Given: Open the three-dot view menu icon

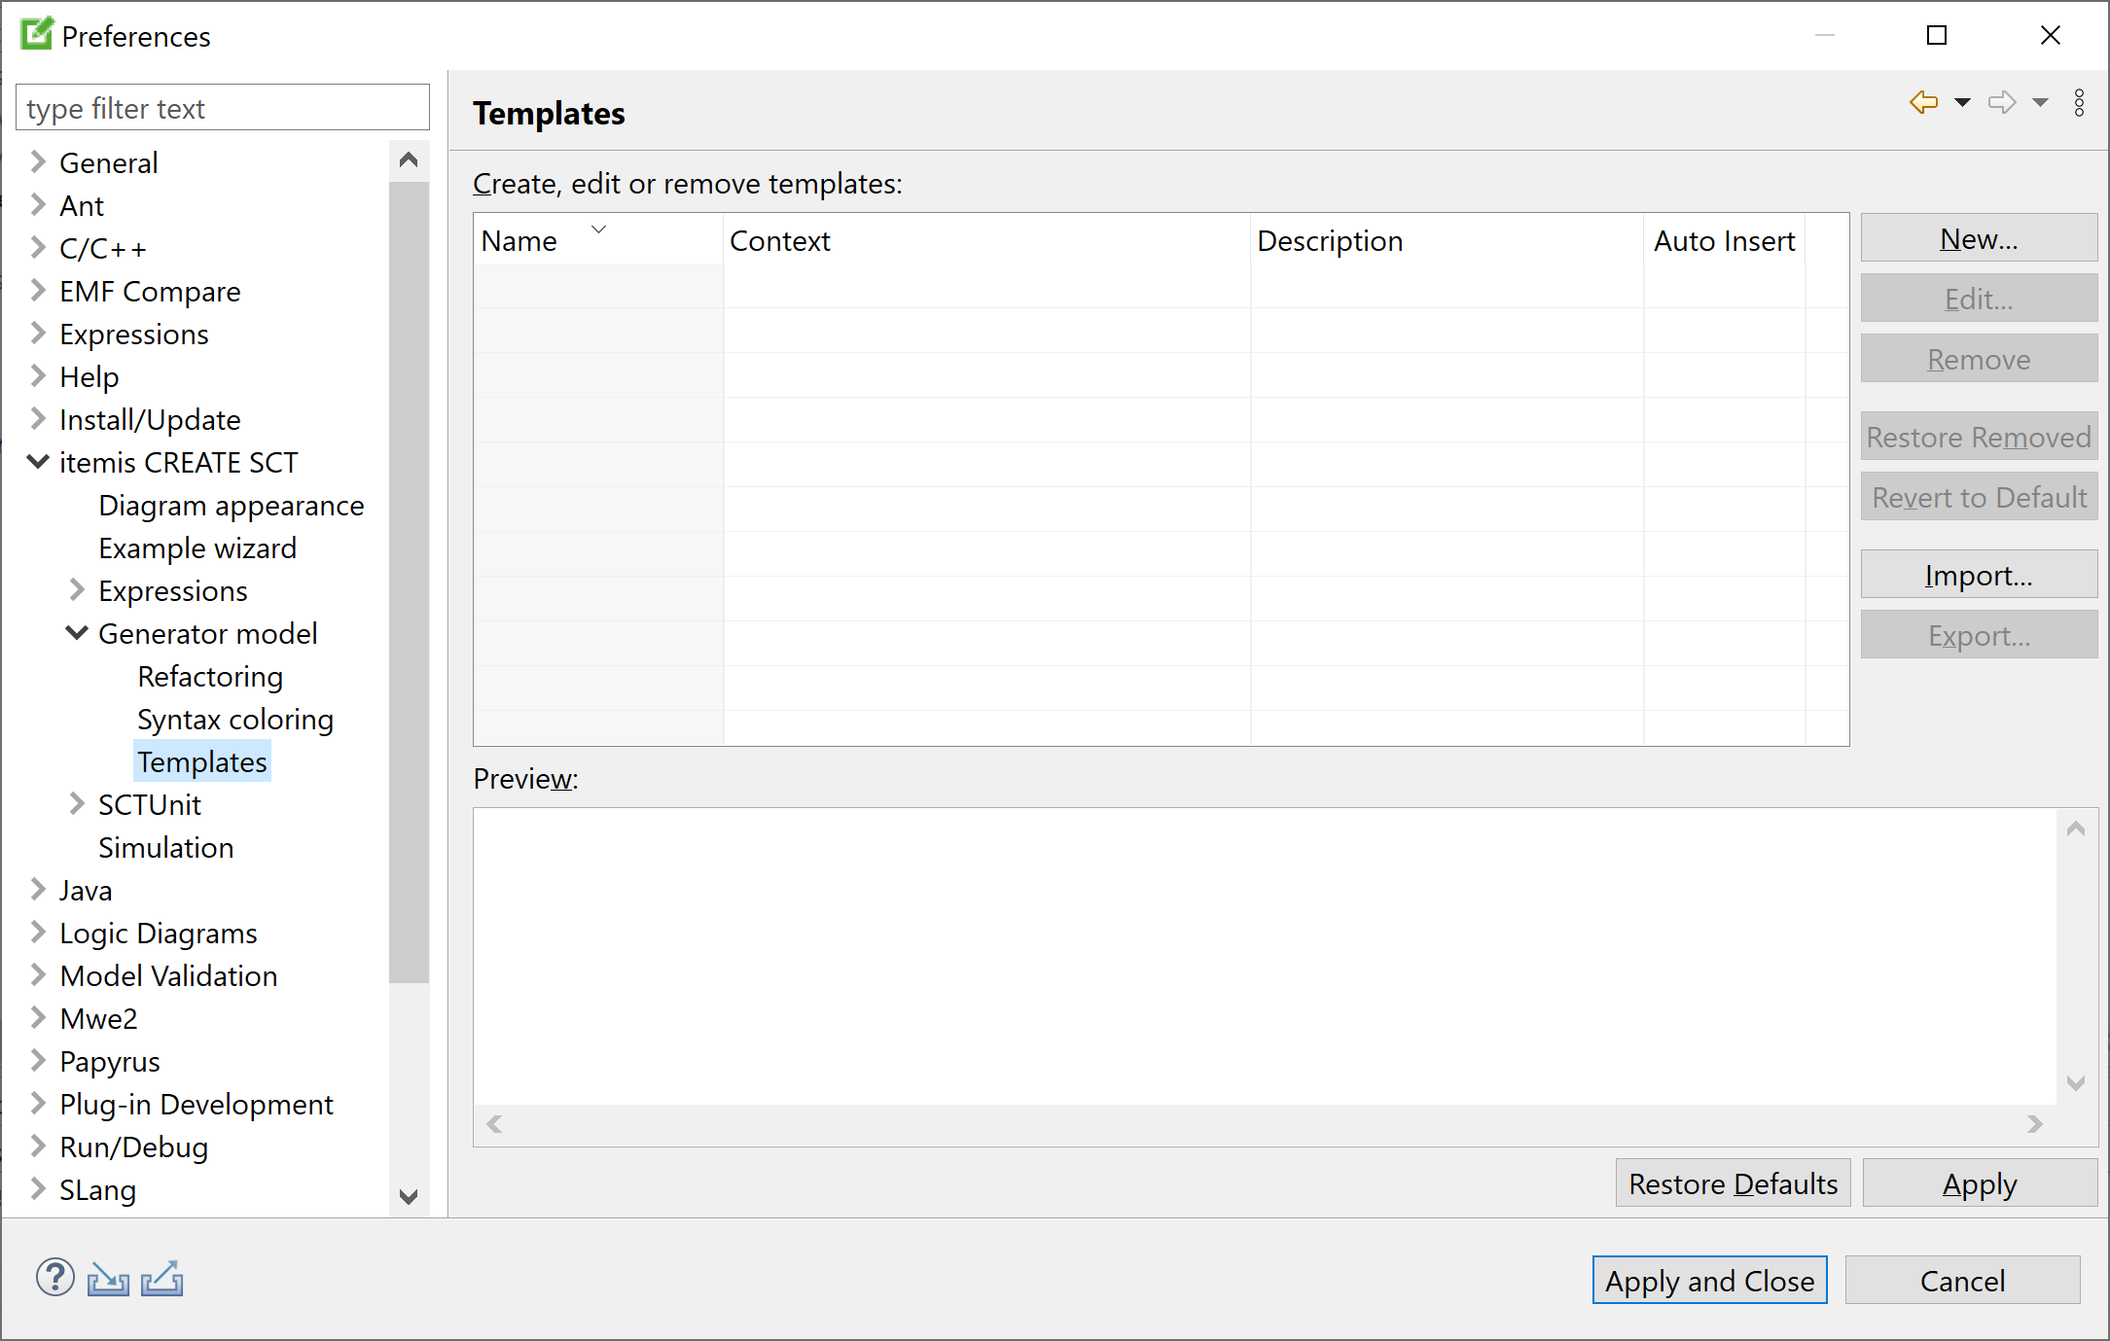Looking at the screenshot, I should click(x=2079, y=102).
